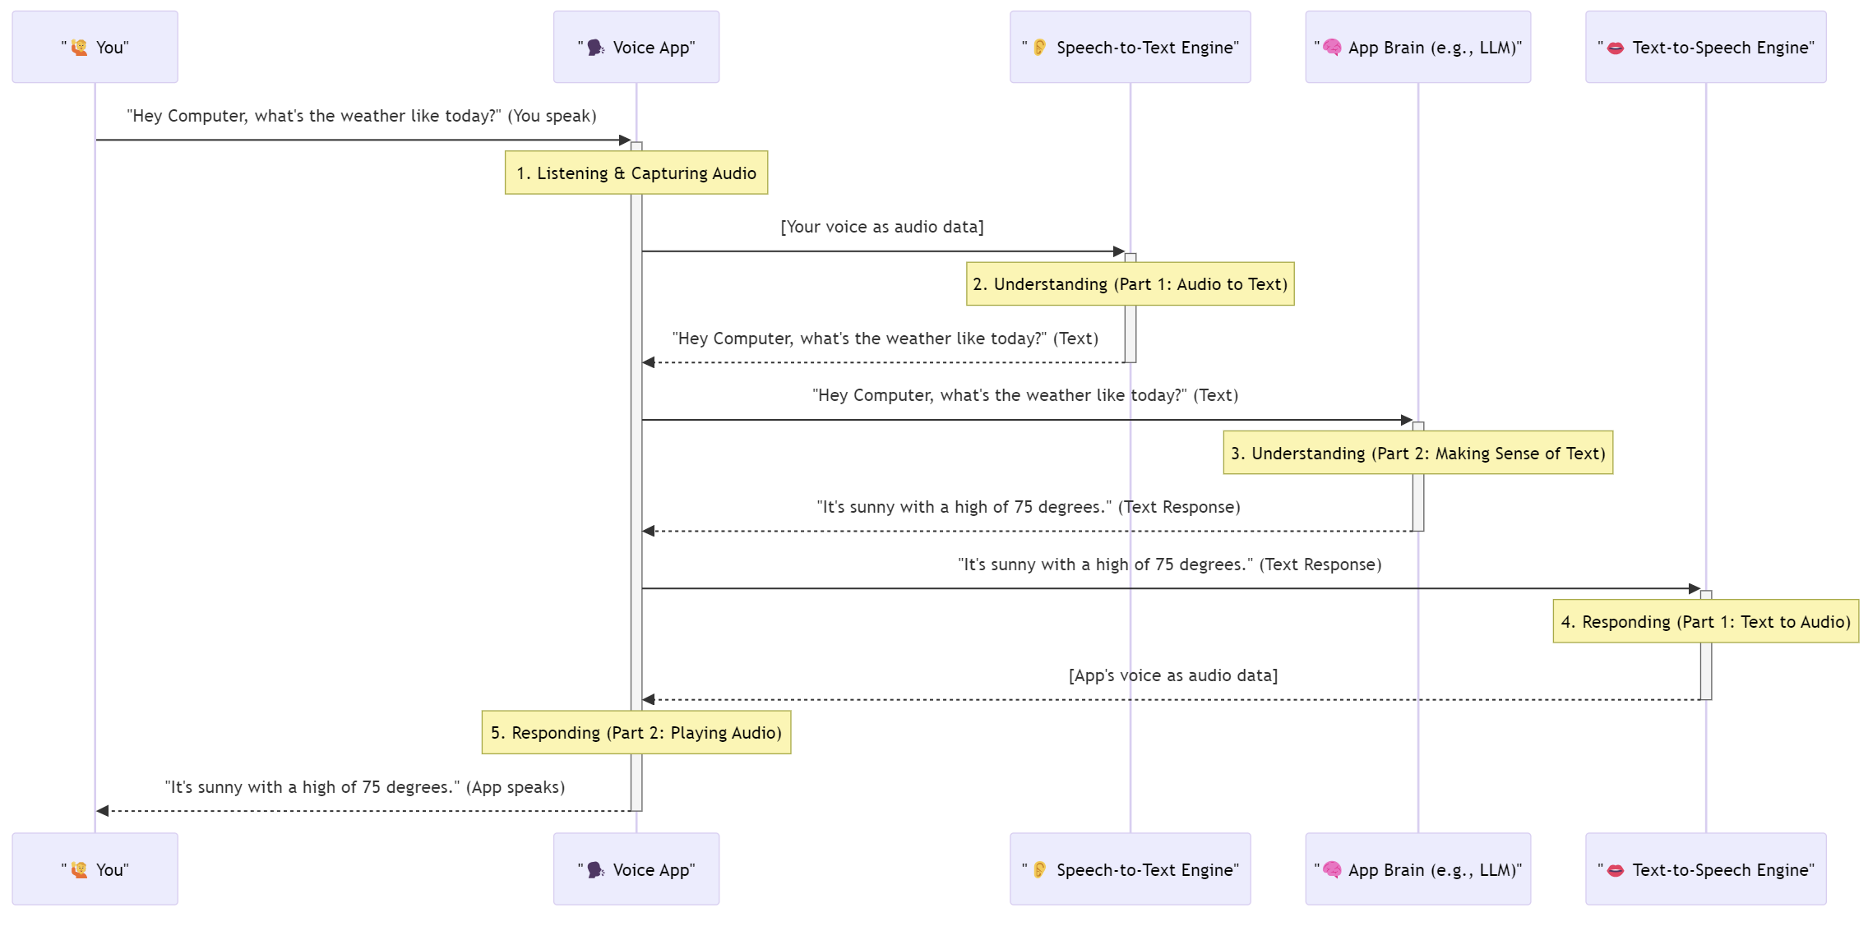The width and height of the screenshot is (1868, 926).
Task: Select the note '1. Listening & Capturing Audio'
Action: click(636, 173)
